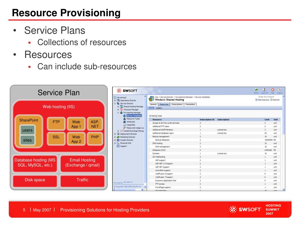Switch to the Resources tab
300x225 pixels.
tap(164, 105)
